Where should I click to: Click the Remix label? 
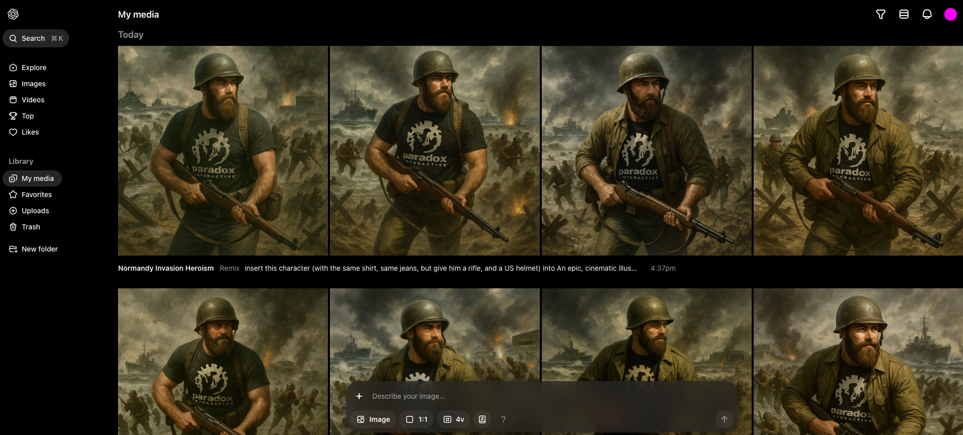230,268
